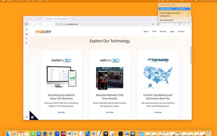
Task: Open the Apply nav link
Action: [172, 32]
